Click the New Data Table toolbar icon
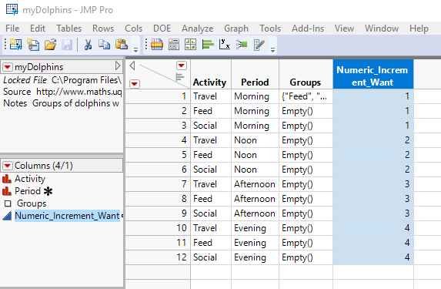 pyautogui.click(x=15, y=45)
